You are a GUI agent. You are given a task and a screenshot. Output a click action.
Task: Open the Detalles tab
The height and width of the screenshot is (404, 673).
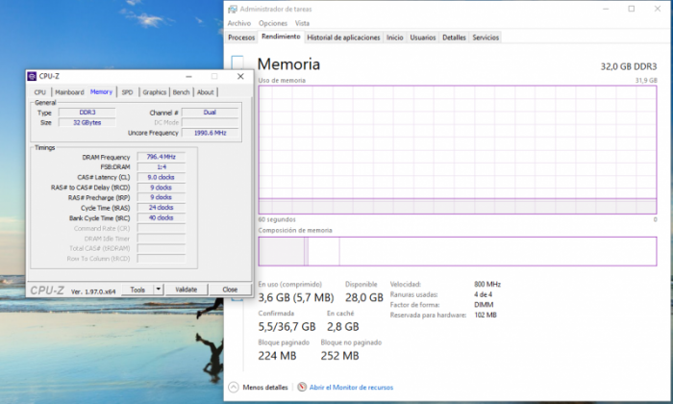[454, 38]
